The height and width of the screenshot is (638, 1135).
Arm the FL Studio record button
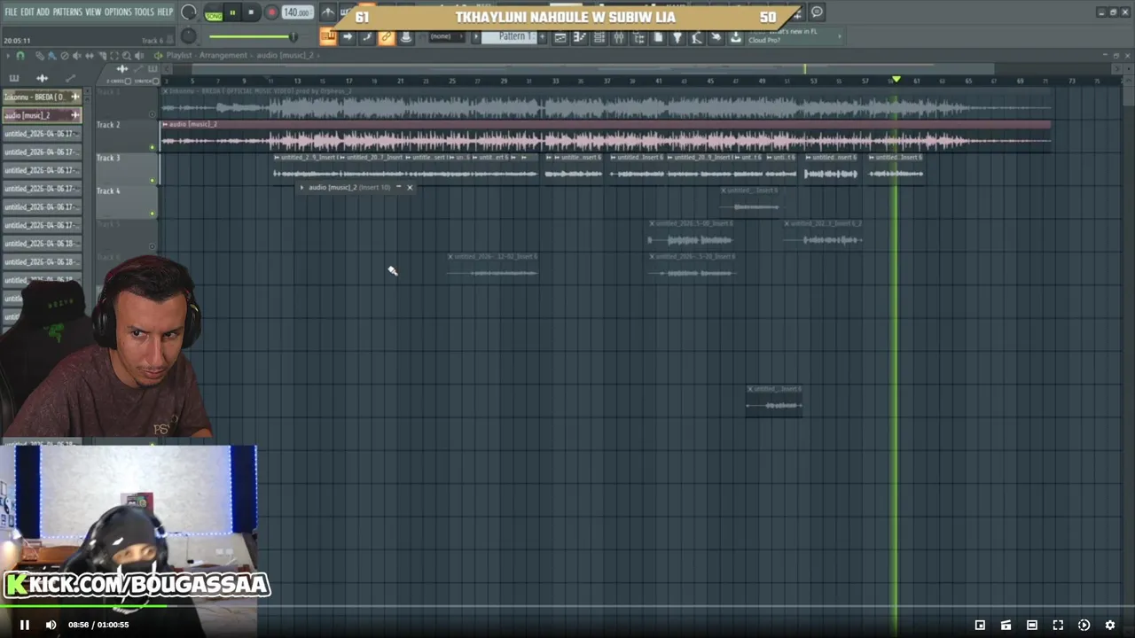tap(271, 12)
